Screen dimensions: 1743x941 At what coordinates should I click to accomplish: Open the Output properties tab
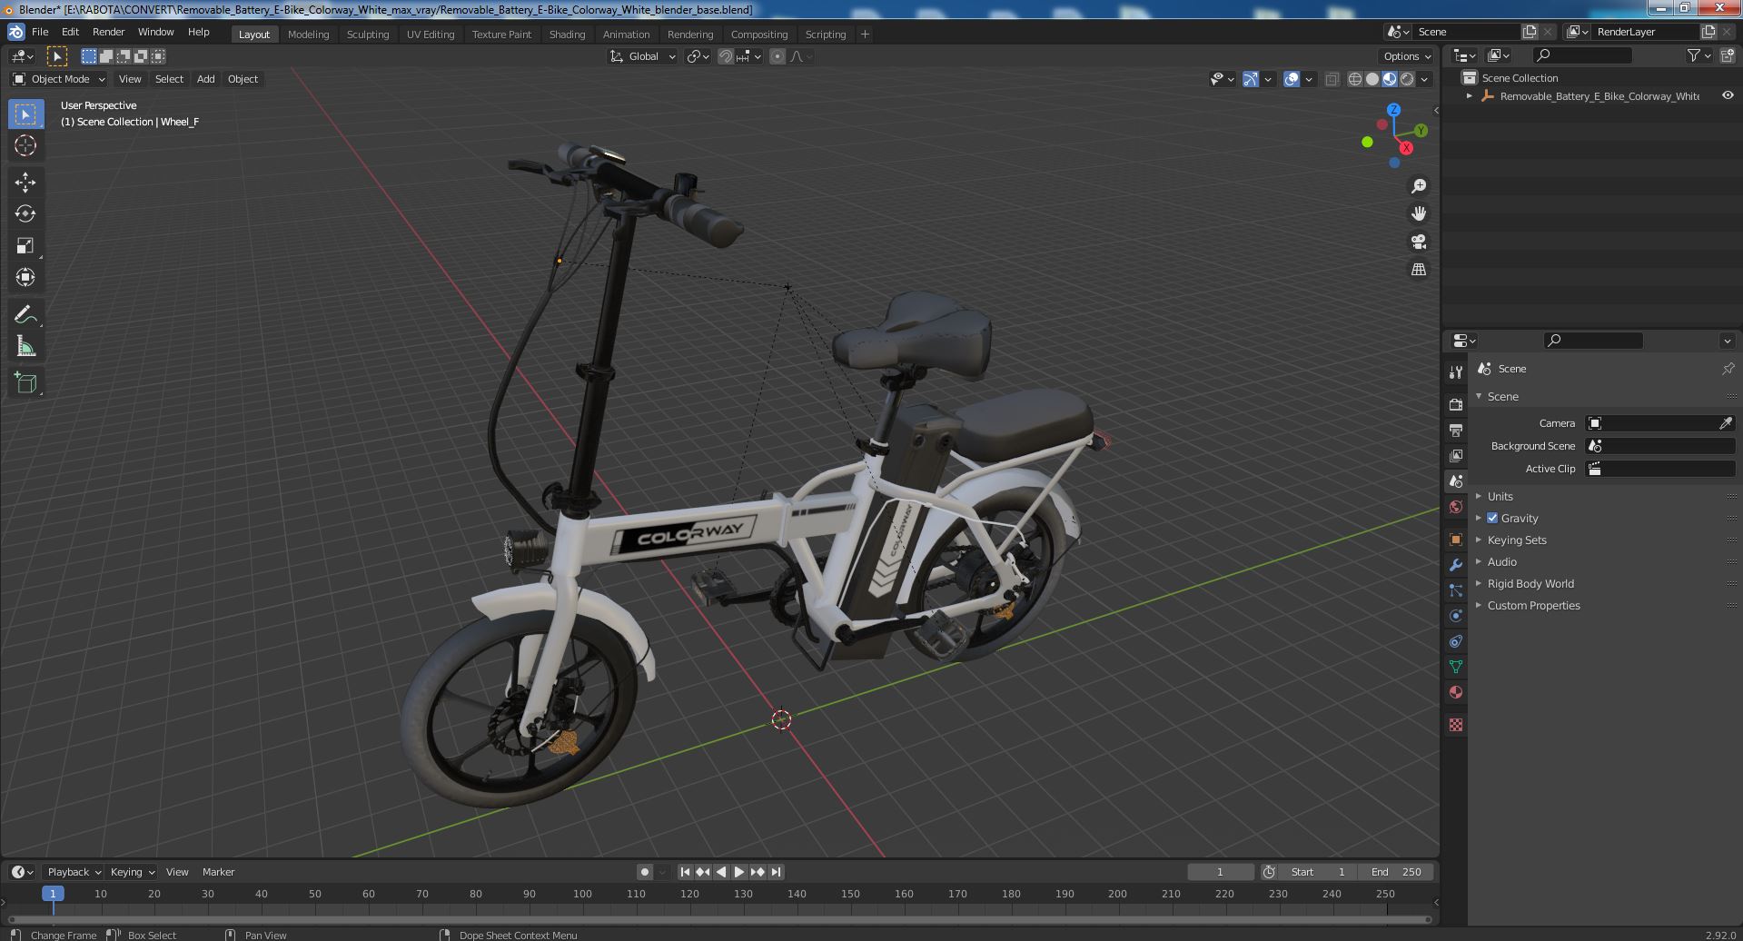pyautogui.click(x=1456, y=430)
